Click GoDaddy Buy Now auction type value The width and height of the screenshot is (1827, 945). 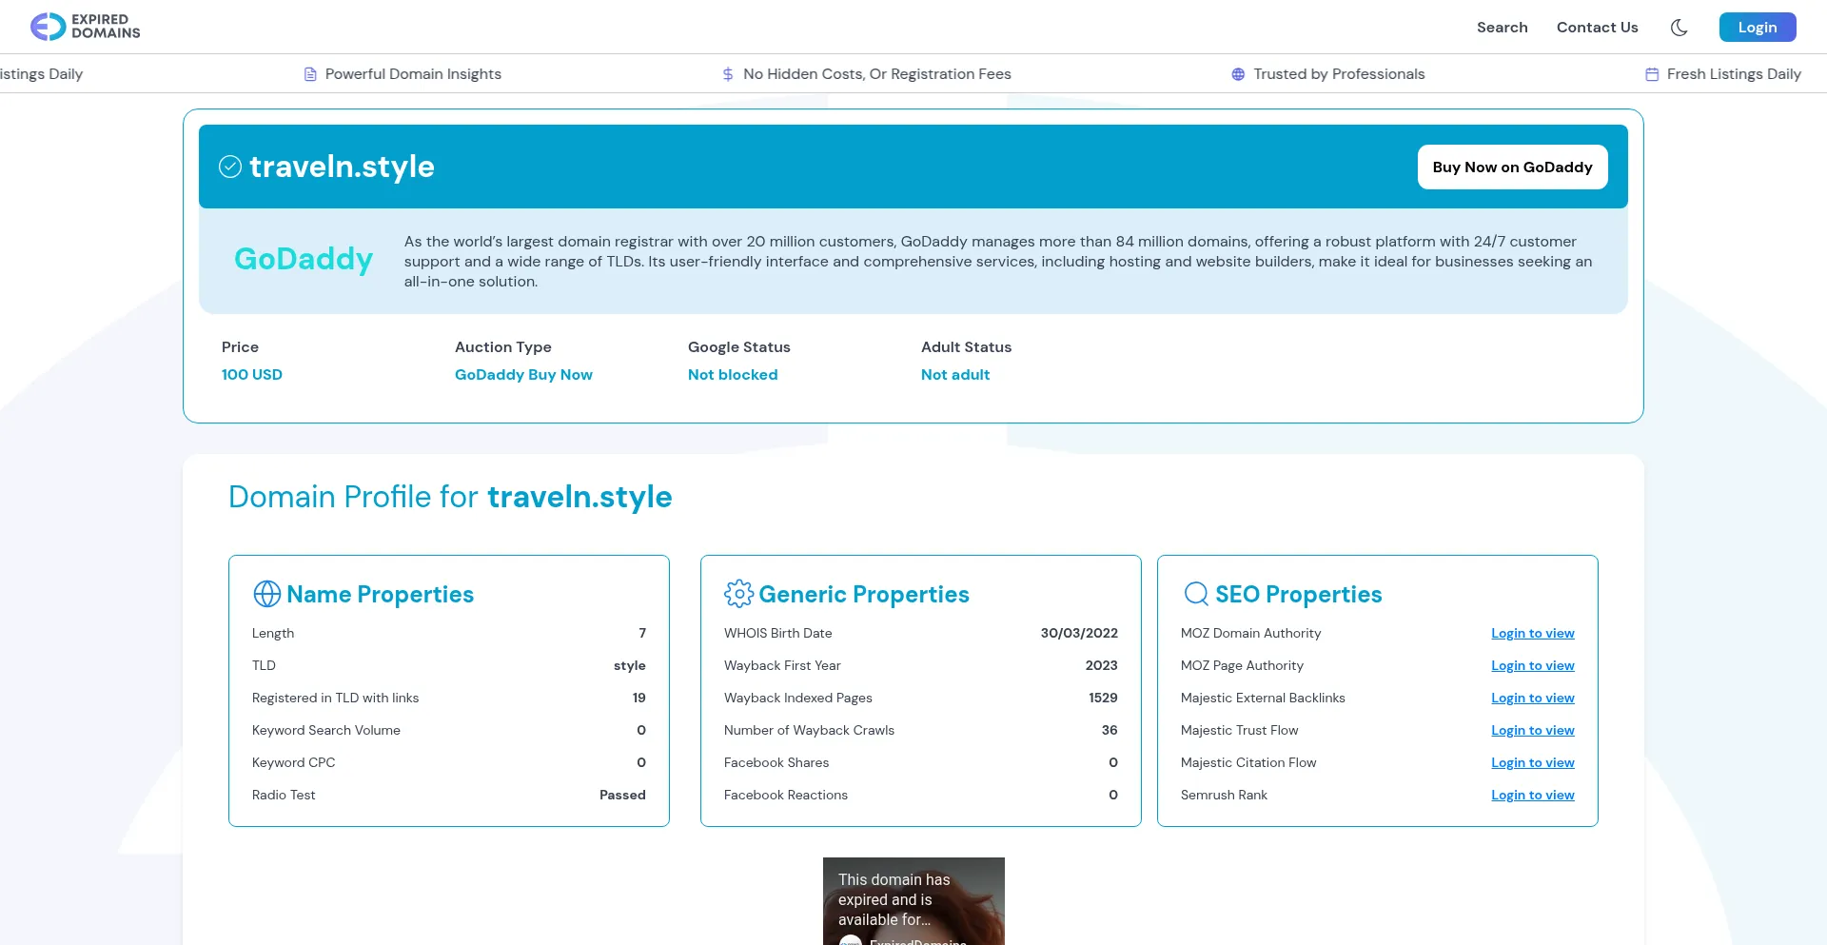pos(523,375)
